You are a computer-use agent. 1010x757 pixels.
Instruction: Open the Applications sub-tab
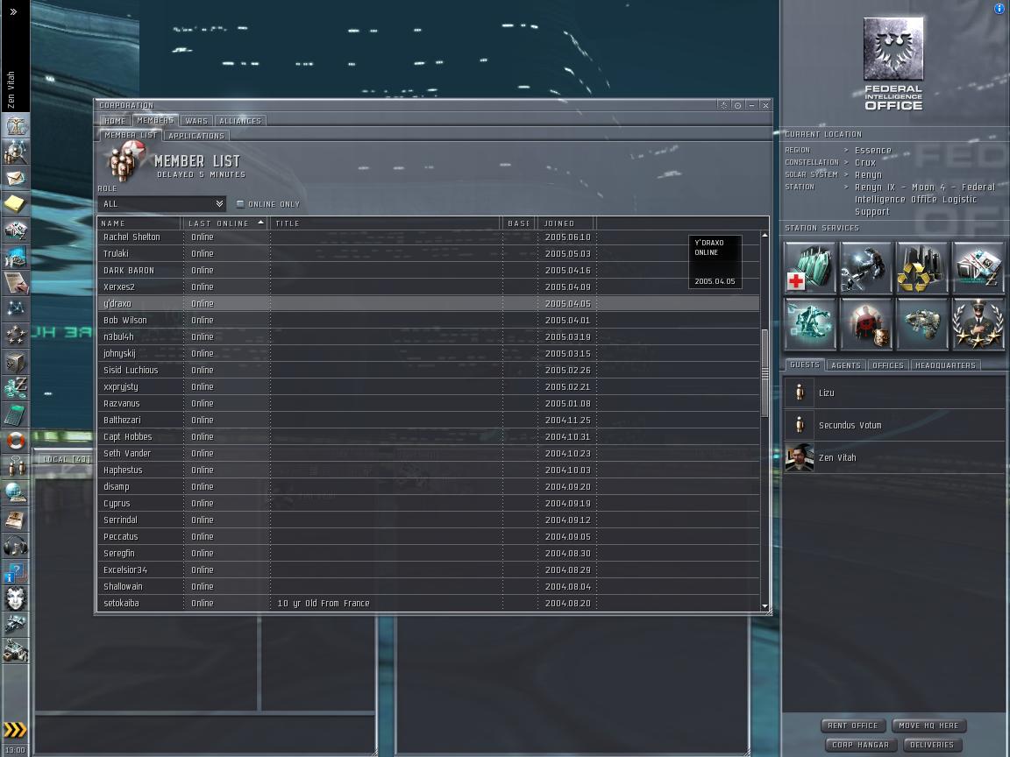[x=196, y=136]
